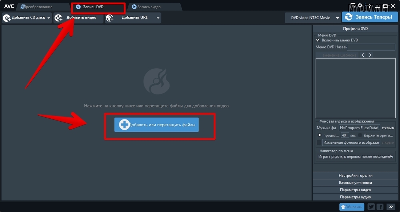This screenshot has height=212, width=400.
Task: Open the 'Навигатор по меню' playback dropdown
Action: pos(356,157)
